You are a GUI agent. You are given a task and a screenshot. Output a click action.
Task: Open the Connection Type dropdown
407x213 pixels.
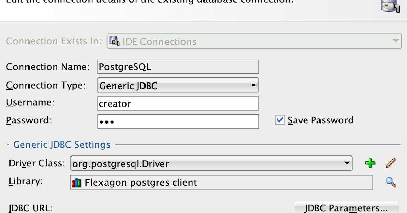(x=253, y=86)
